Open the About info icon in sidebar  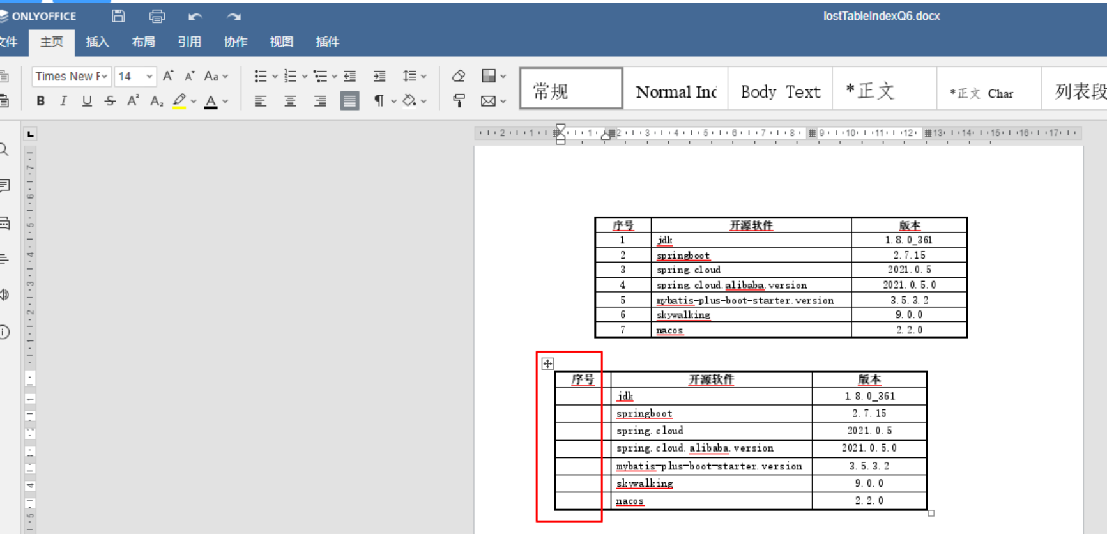point(4,332)
